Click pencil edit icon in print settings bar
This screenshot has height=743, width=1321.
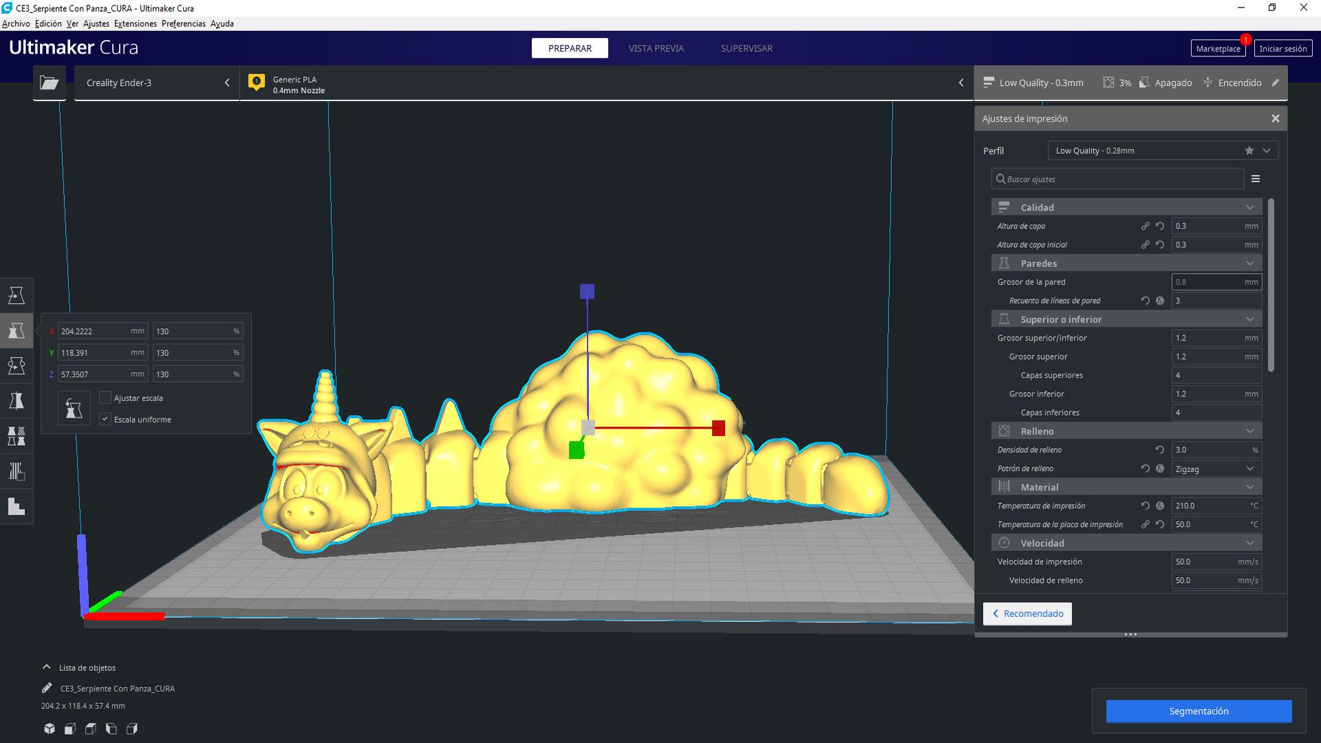pyautogui.click(x=1275, y=83)
